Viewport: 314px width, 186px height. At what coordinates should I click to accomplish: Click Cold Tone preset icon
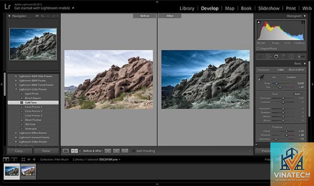point(22,103)
